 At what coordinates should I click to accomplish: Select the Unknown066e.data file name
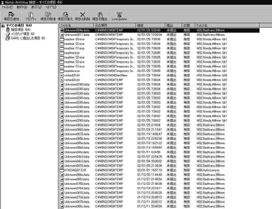click(77, 175)
